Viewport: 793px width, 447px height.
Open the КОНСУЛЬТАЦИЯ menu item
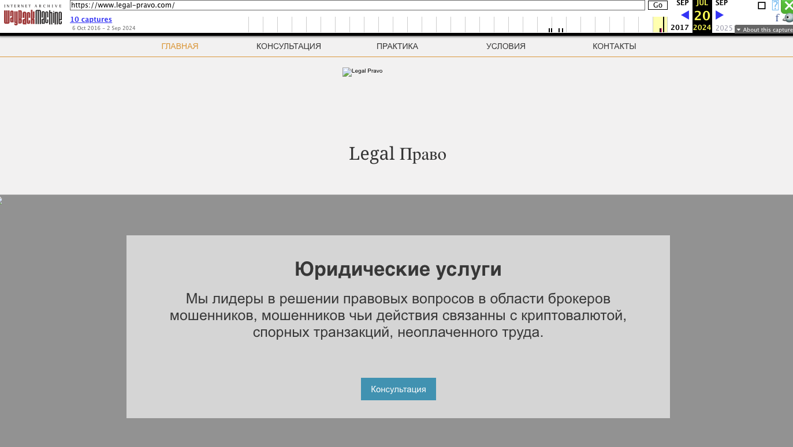[x=289, y=46]
